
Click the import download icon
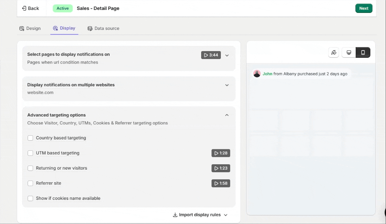(175, 215)
